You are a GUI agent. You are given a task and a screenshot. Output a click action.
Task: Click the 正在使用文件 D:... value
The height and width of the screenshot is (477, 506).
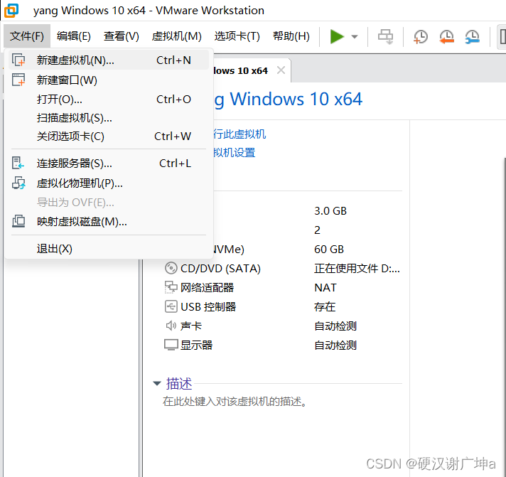(x=357, y=268)
